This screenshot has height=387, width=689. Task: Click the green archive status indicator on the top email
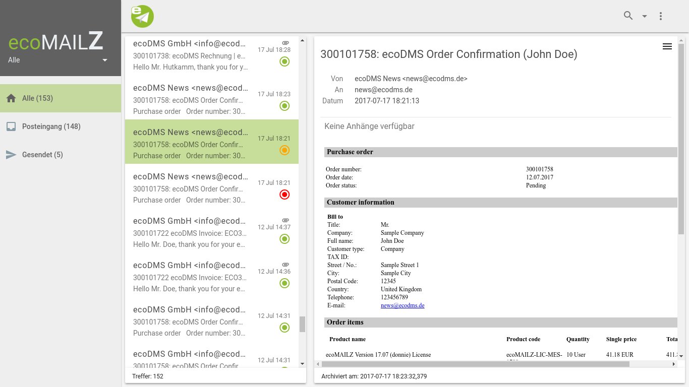tap(284, 61)
